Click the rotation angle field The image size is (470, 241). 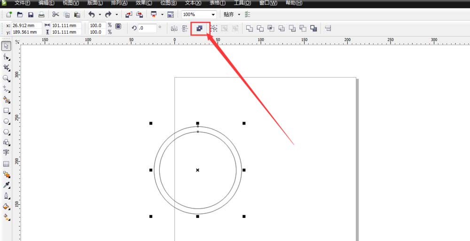147,28
